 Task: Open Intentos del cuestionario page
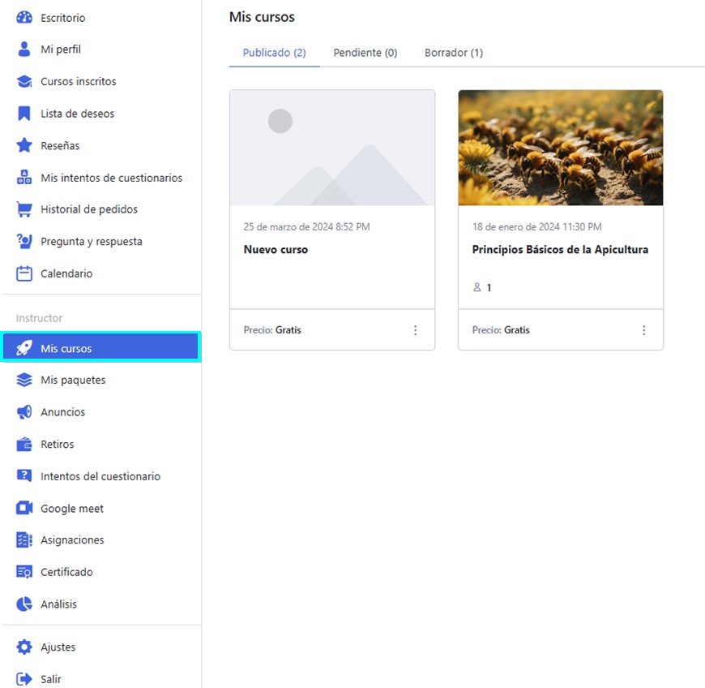coord(101,476)
